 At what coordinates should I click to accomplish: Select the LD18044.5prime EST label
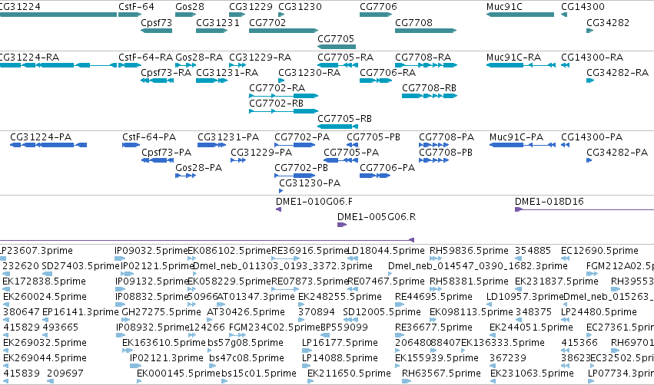(x=385, y=251)
